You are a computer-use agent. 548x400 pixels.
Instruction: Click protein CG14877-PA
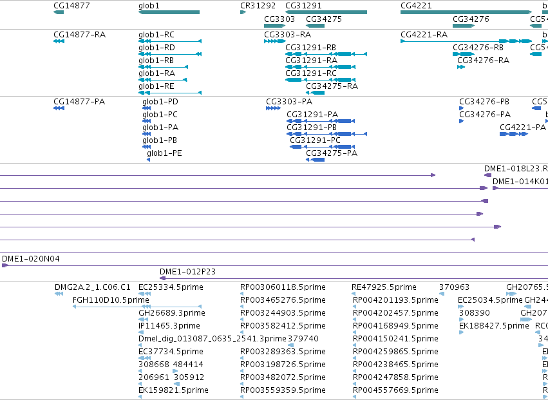click(59, 108)
